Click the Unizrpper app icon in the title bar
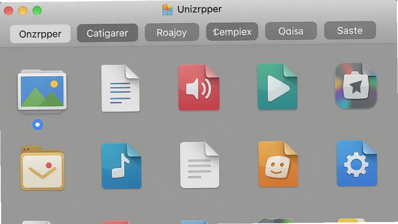398x224 pixels. tap(167, 9)
